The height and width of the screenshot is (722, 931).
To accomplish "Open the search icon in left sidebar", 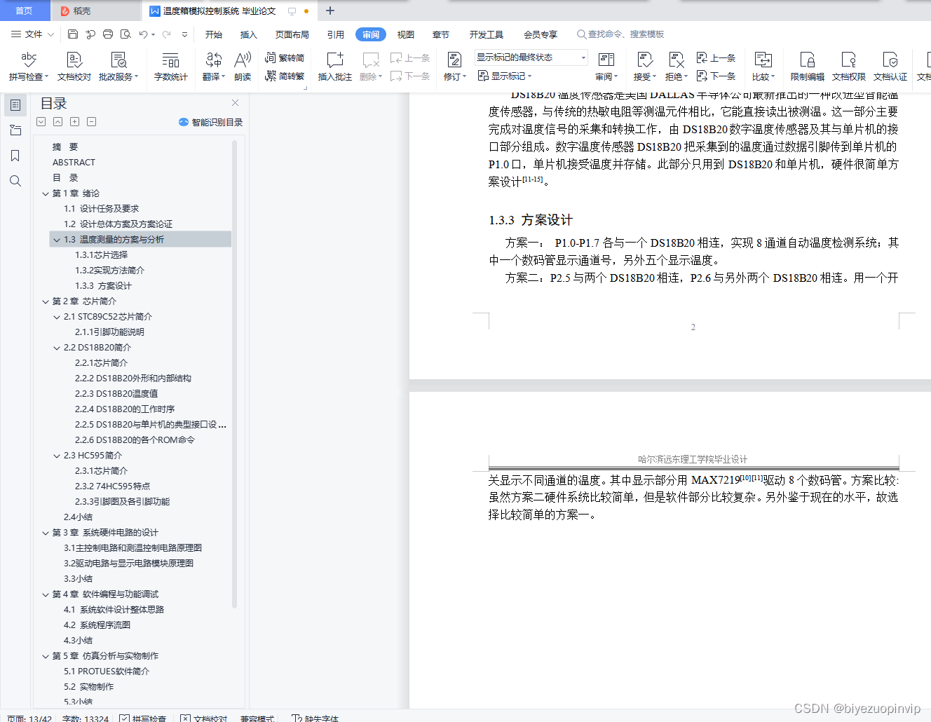I will tap(15, 181).
